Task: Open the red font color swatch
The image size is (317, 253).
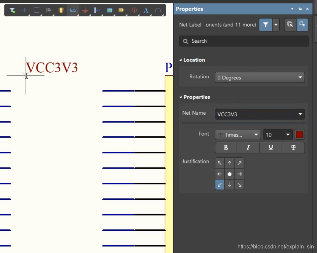Action: (300, 135)
